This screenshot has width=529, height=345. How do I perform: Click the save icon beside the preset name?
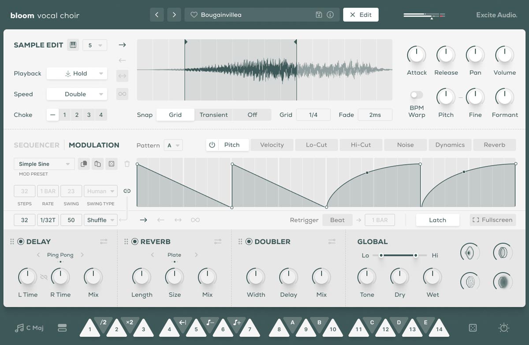tap(318, 15)
